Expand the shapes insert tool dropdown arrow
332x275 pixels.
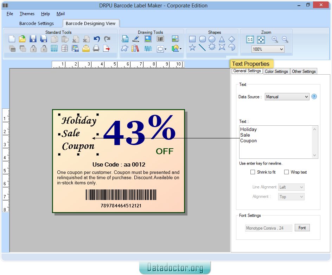click(x=180, y=49)
